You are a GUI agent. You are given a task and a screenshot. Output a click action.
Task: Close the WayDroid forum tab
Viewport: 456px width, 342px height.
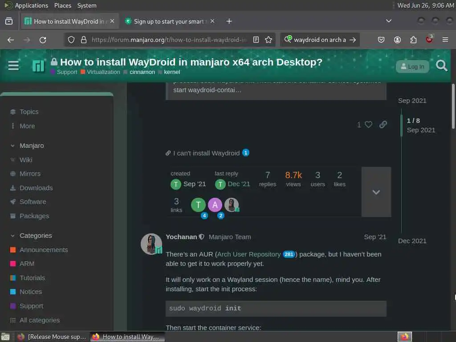pos(112,21)
